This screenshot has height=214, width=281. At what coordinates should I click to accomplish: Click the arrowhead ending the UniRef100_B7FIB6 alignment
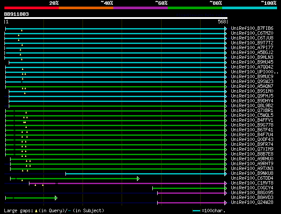(x=226, y=29)
